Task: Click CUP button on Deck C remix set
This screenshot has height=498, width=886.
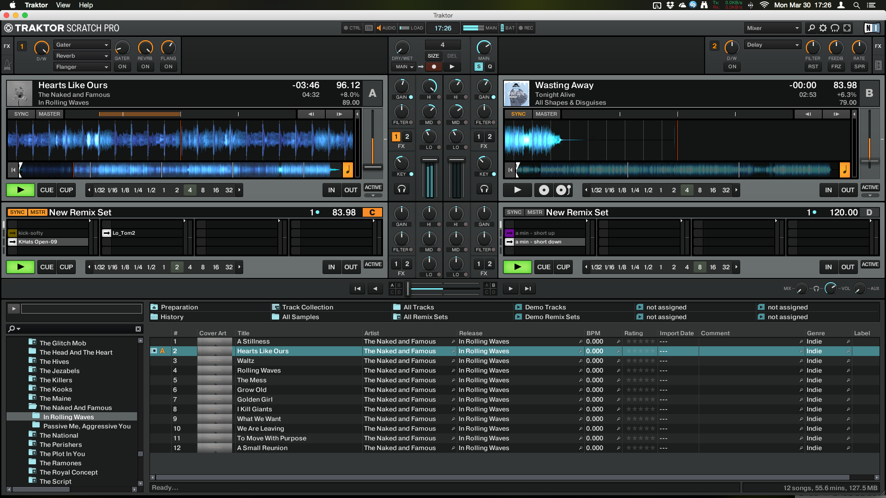Action: tap(66, 267)
